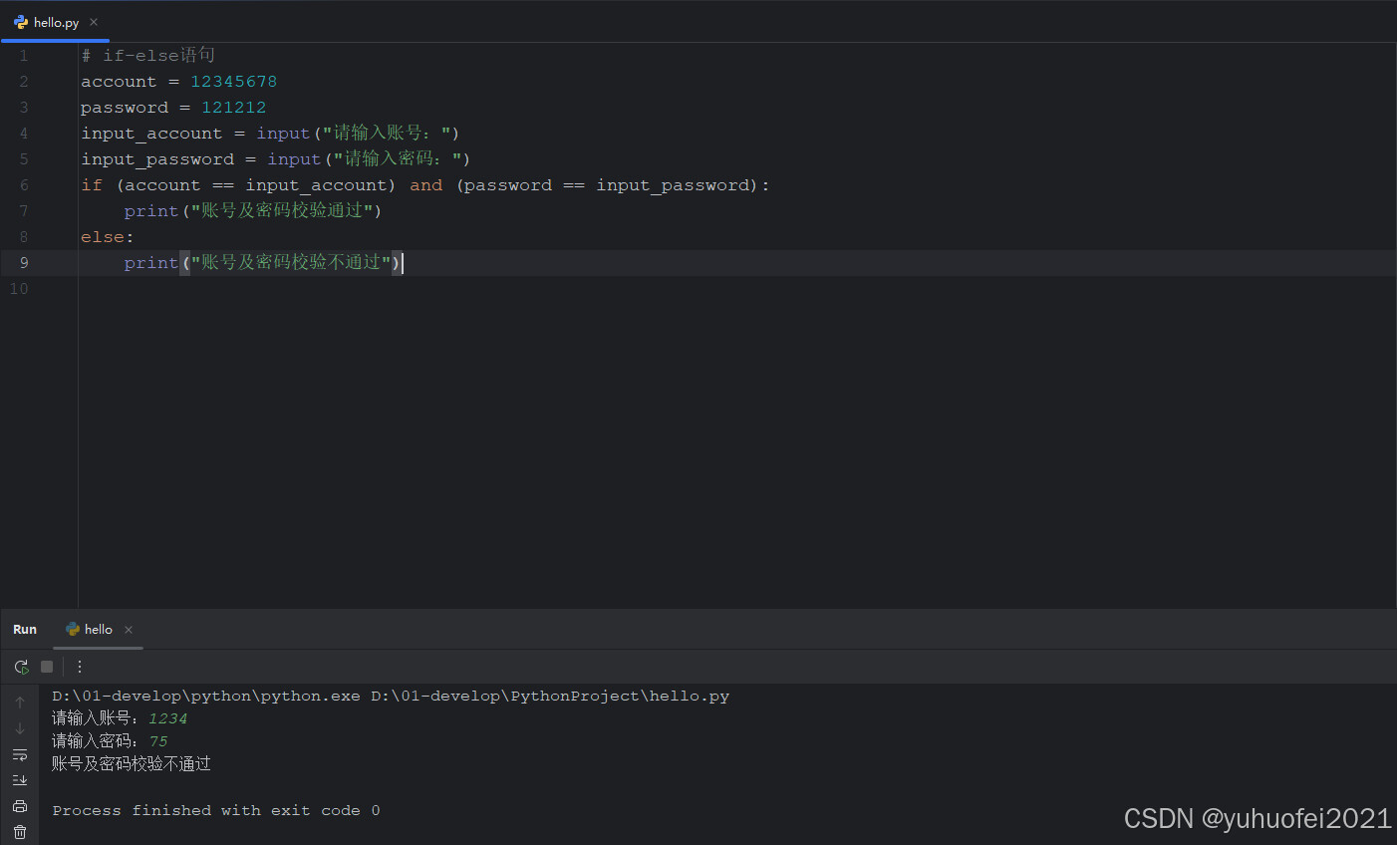The width and height of the screenshot is (1397, 845).
Task: Click the string "请输入密码：" in the code
Action: [397, 159]
